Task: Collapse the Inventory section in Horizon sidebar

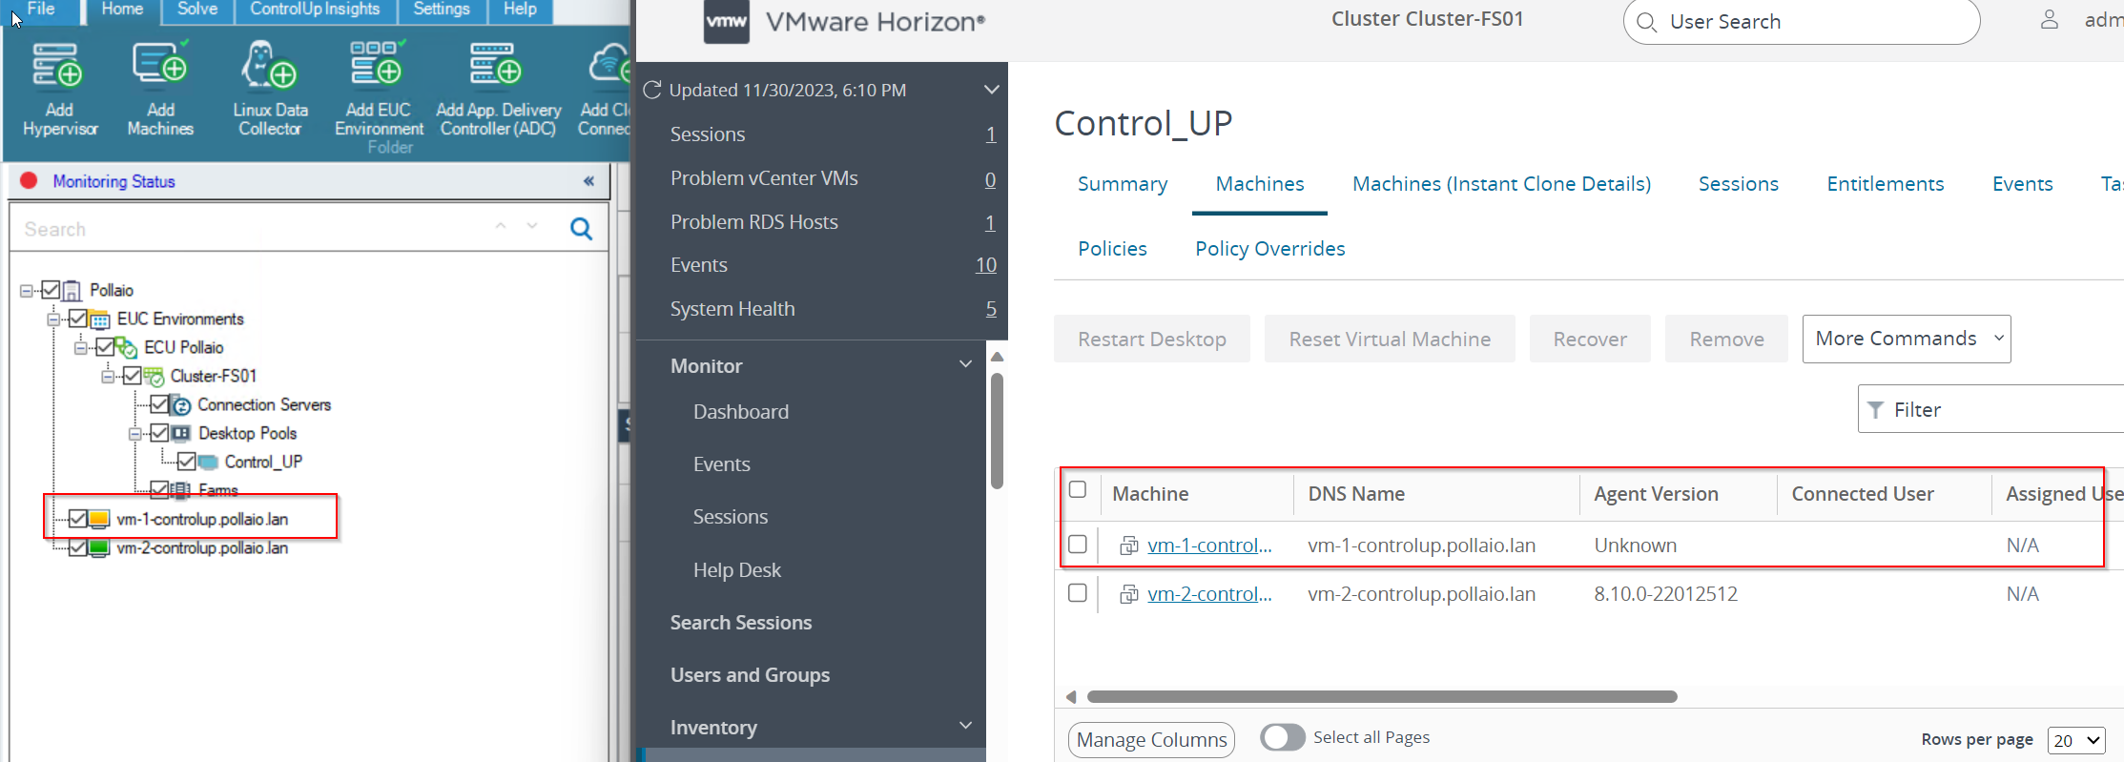Action: click(965, 726)
